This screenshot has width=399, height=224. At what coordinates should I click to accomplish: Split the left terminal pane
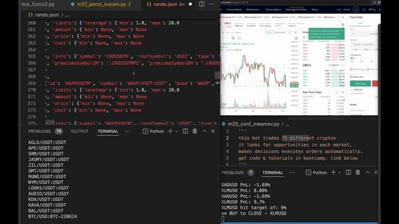tap(185, 131)
